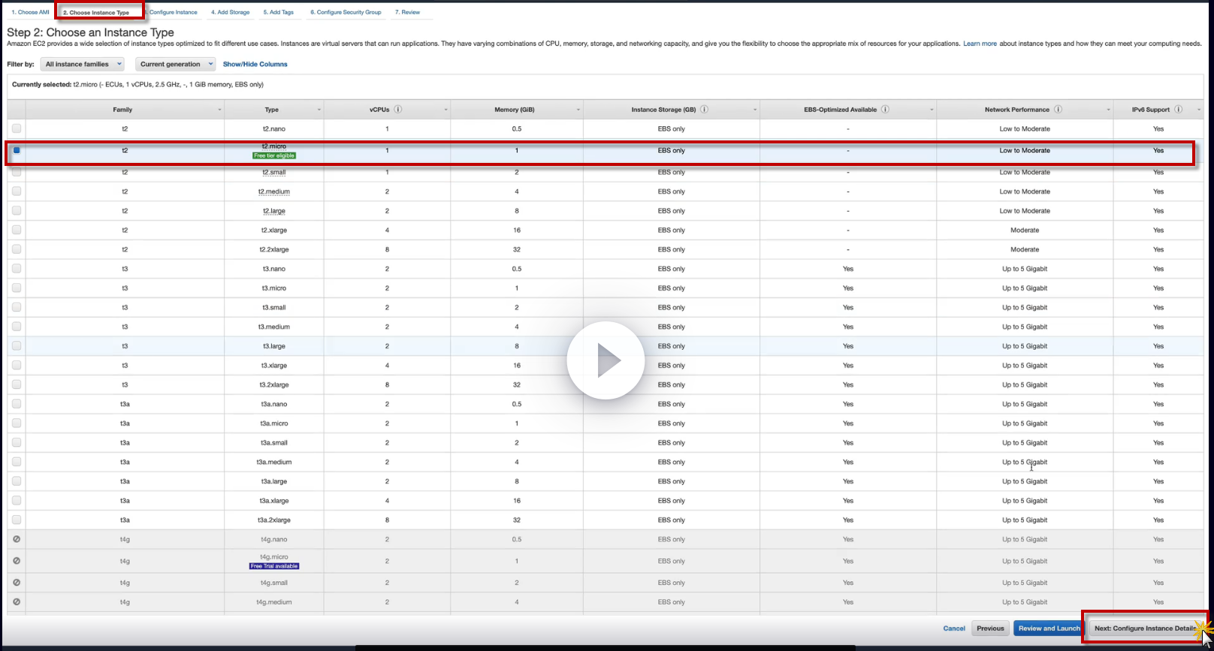This screenshot has height=651, width=1214.
Task: Go back with the Previous button
Action: [990, 628]
